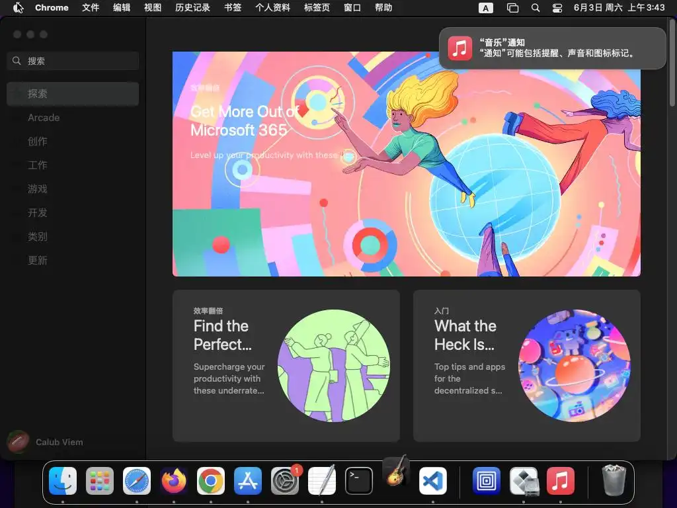Open the 历史记录 menu
The height and width of the screenshot is (508, 677).
[192, 8]
